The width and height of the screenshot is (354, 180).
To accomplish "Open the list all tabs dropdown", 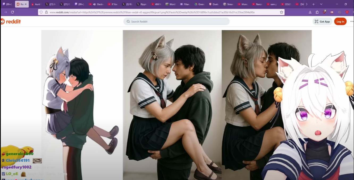I will click(x=321, y=4).
